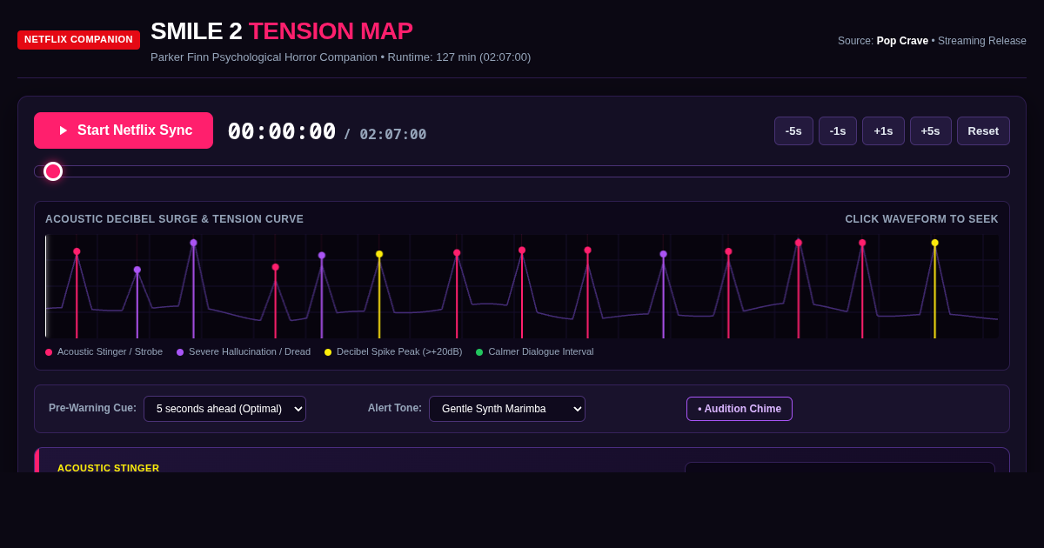Play the Audition Chime

tap(739, 409)
